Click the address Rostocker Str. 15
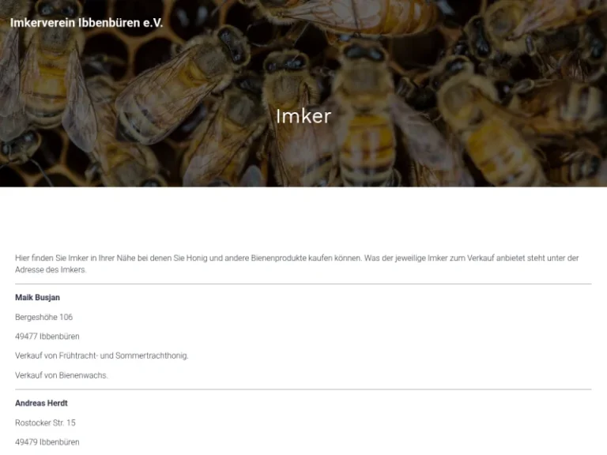607x455 pixels. [45, 423]
